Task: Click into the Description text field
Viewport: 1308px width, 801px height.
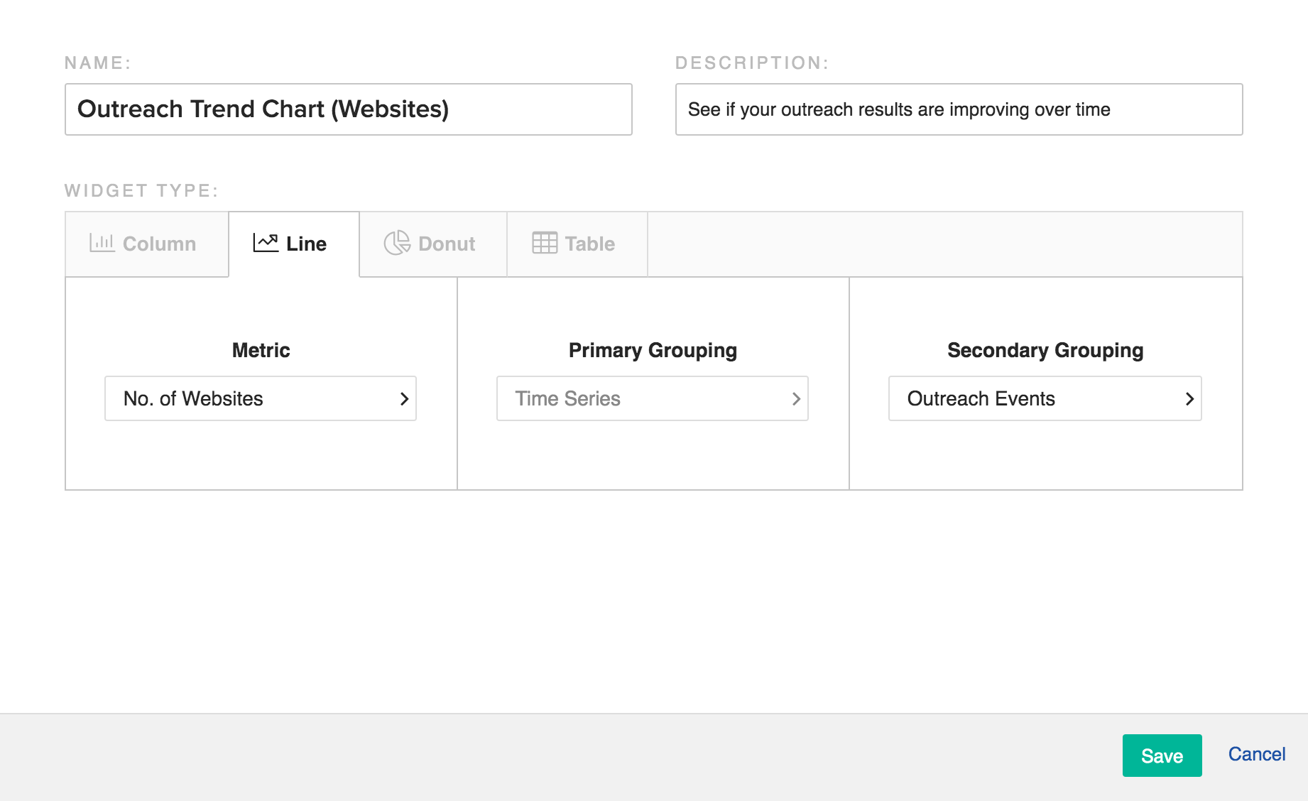Action: 959,109
